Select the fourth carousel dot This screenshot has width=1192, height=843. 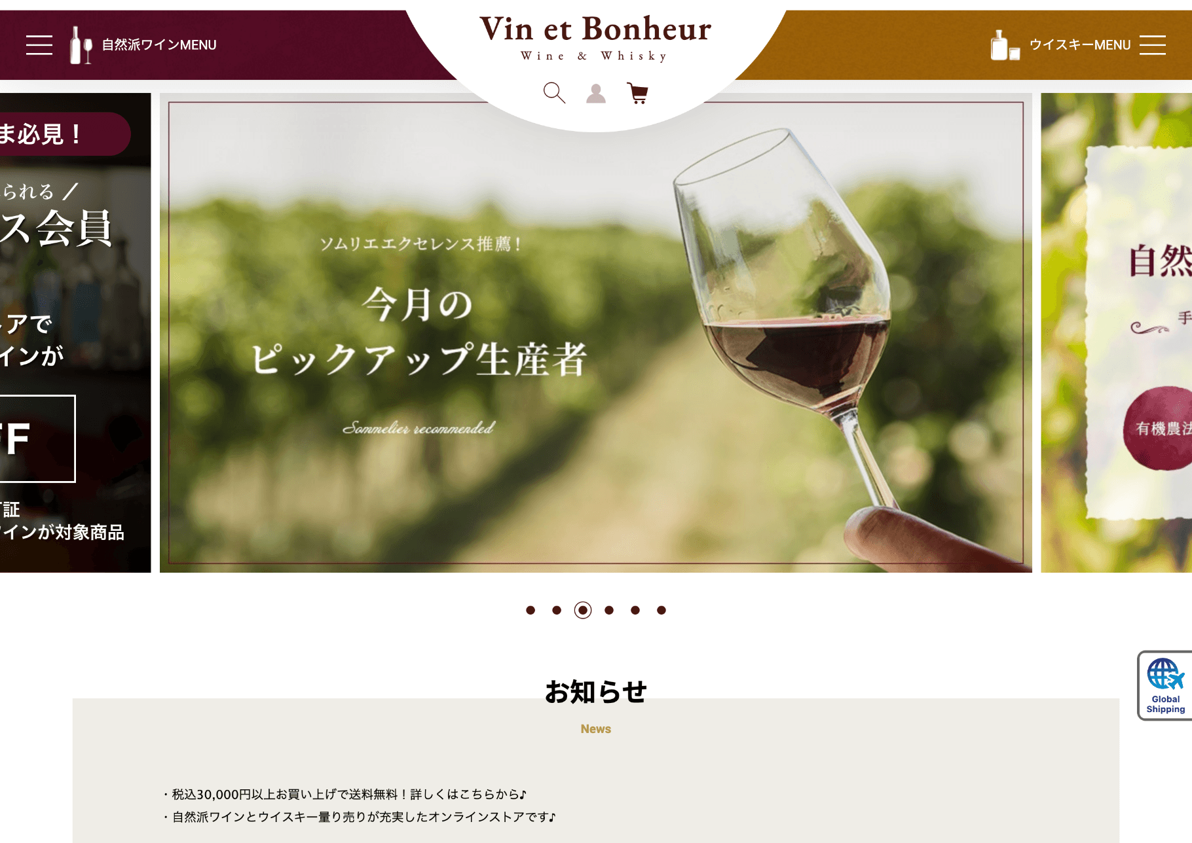(x=609, y=610)
